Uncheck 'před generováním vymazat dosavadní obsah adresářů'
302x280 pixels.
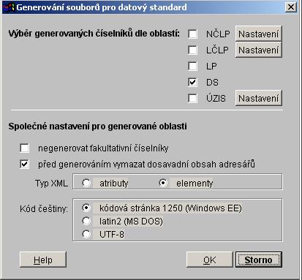click(x=24, y=164)
